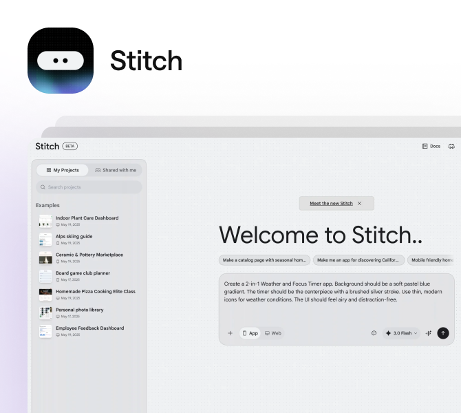Click Personal photo library thumbnail

pyautogui.click(x=45, y=313)
